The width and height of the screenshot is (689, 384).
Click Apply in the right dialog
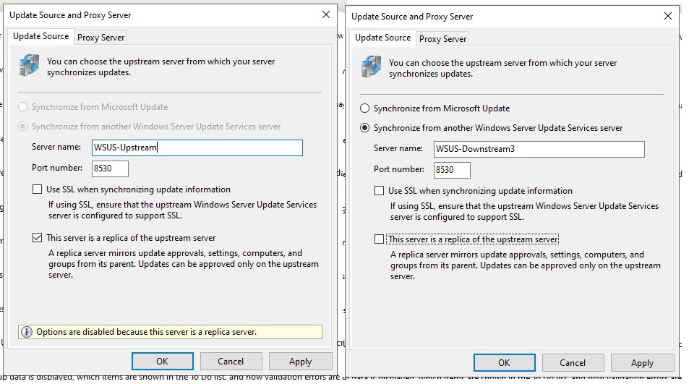[642, 362]
